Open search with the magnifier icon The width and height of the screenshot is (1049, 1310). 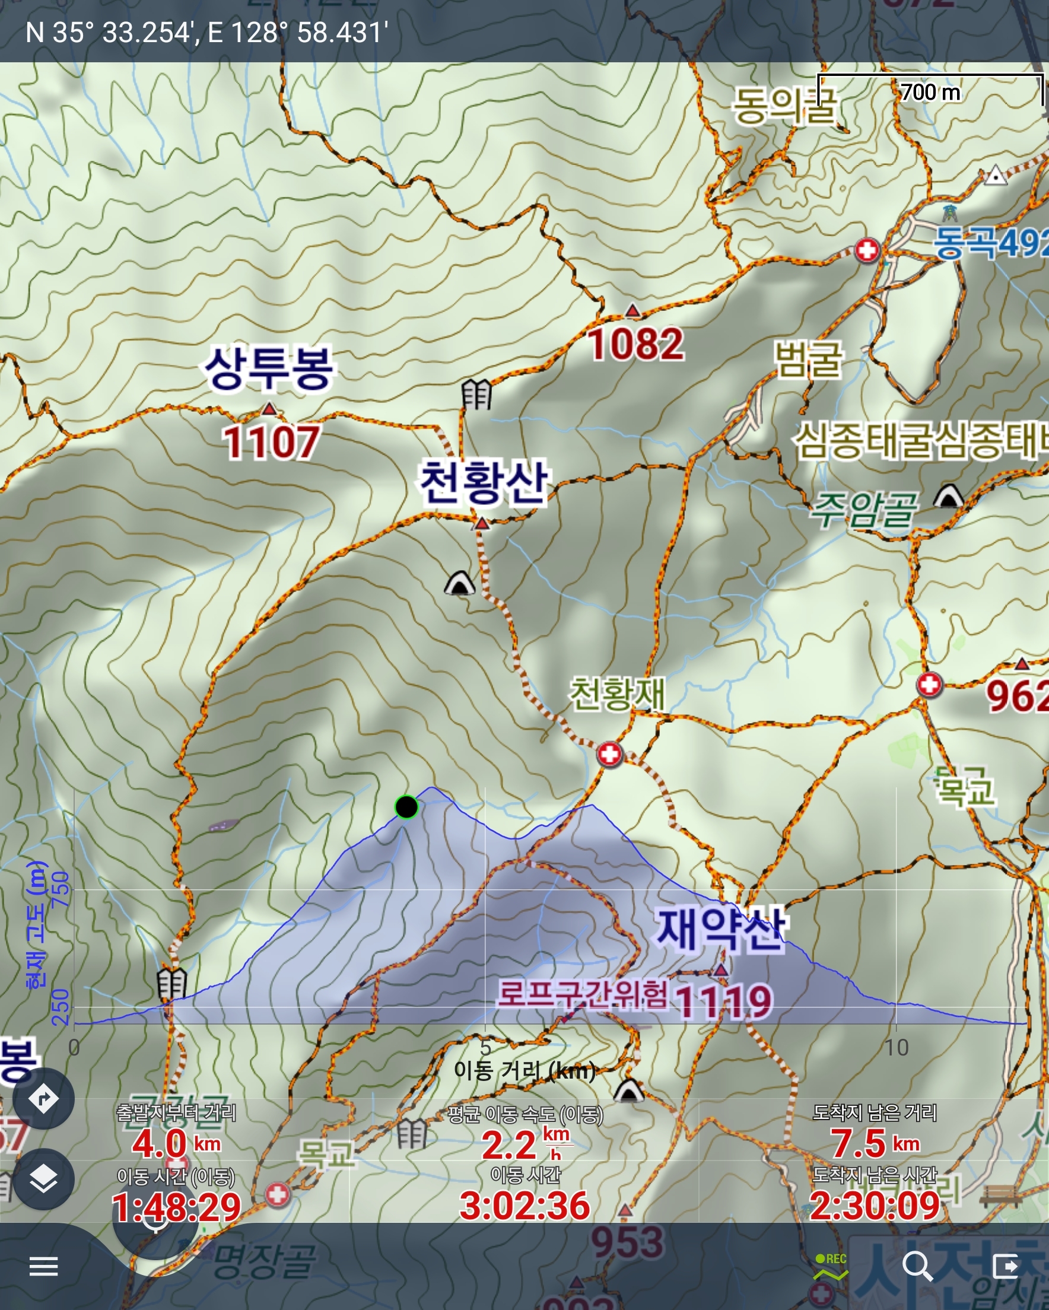[x=917, y=1266]
